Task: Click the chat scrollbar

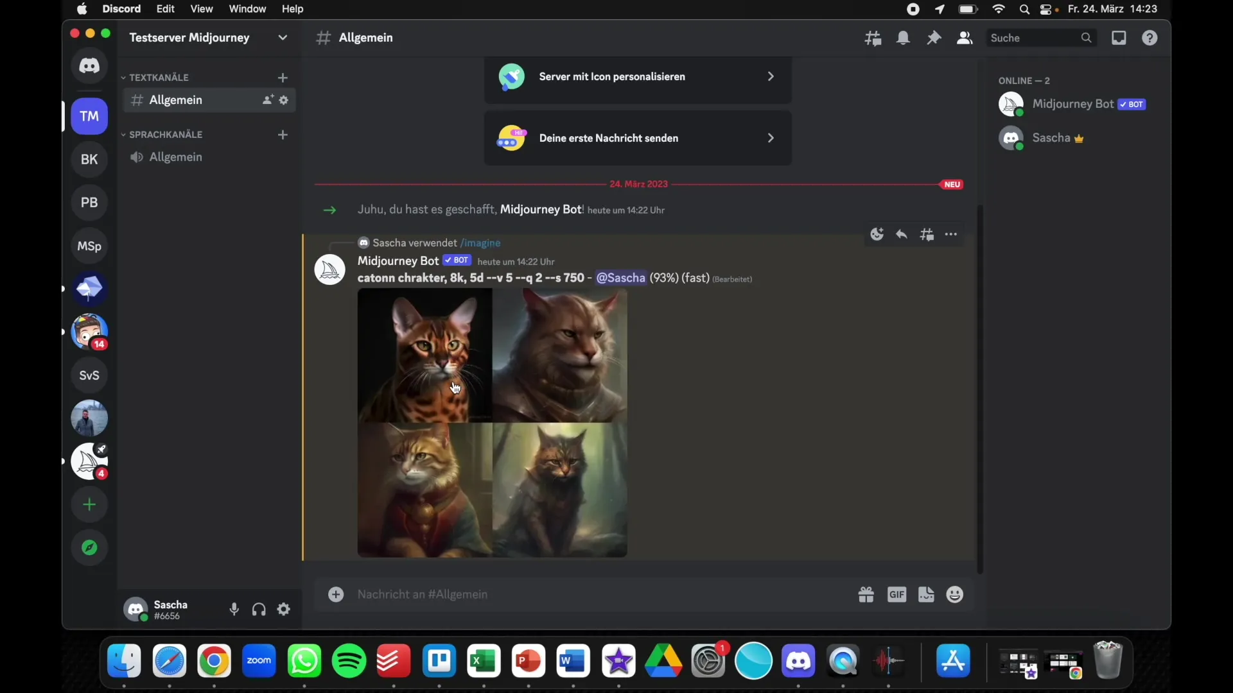Action: pyautogui.click(x=980, y=388)
